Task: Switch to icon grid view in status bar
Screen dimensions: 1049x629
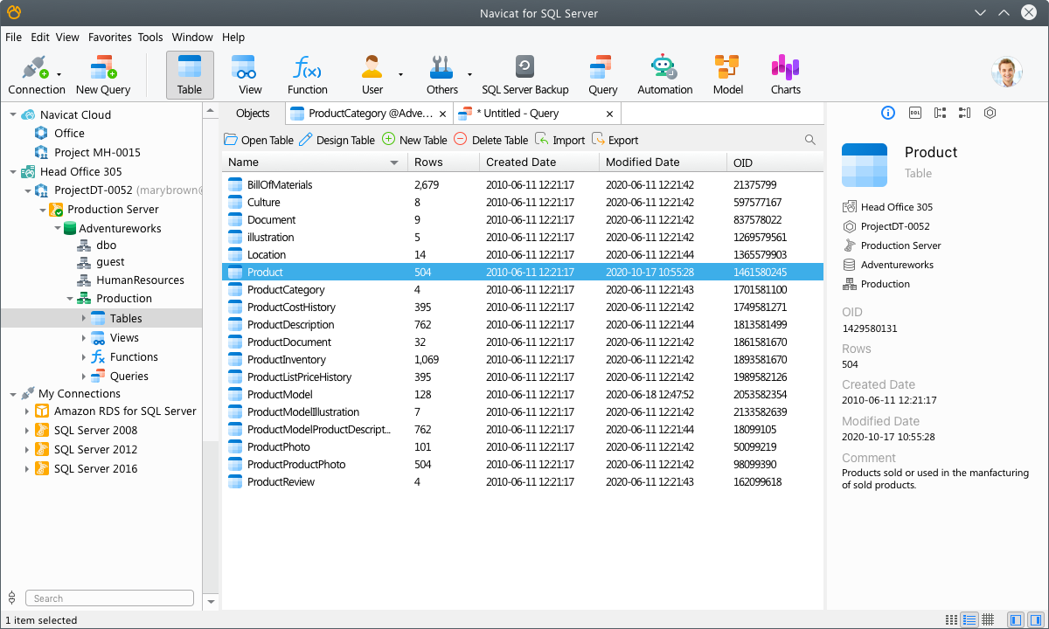Action: point(951,620)
